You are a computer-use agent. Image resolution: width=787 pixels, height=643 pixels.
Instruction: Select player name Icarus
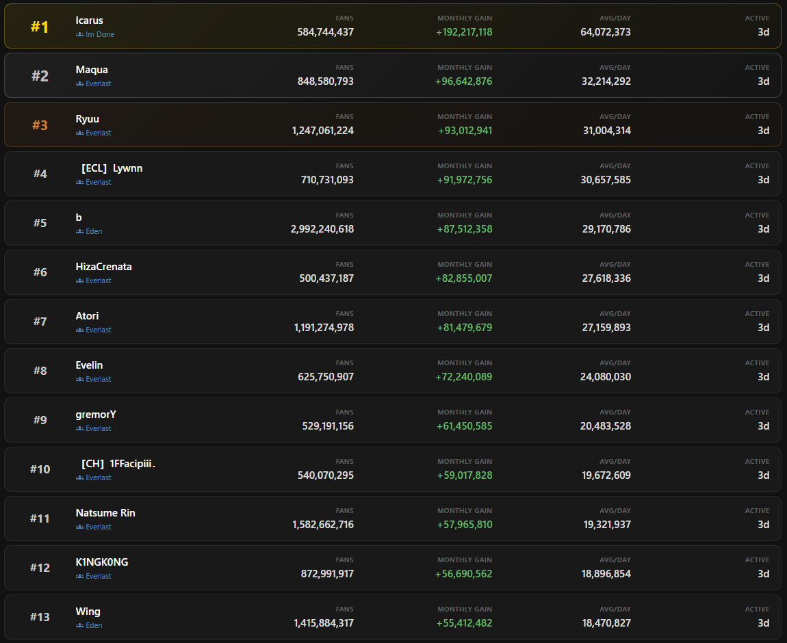coord(90,21)
